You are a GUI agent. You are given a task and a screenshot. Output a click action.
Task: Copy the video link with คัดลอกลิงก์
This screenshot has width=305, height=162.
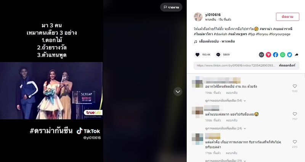pos(287,66)
